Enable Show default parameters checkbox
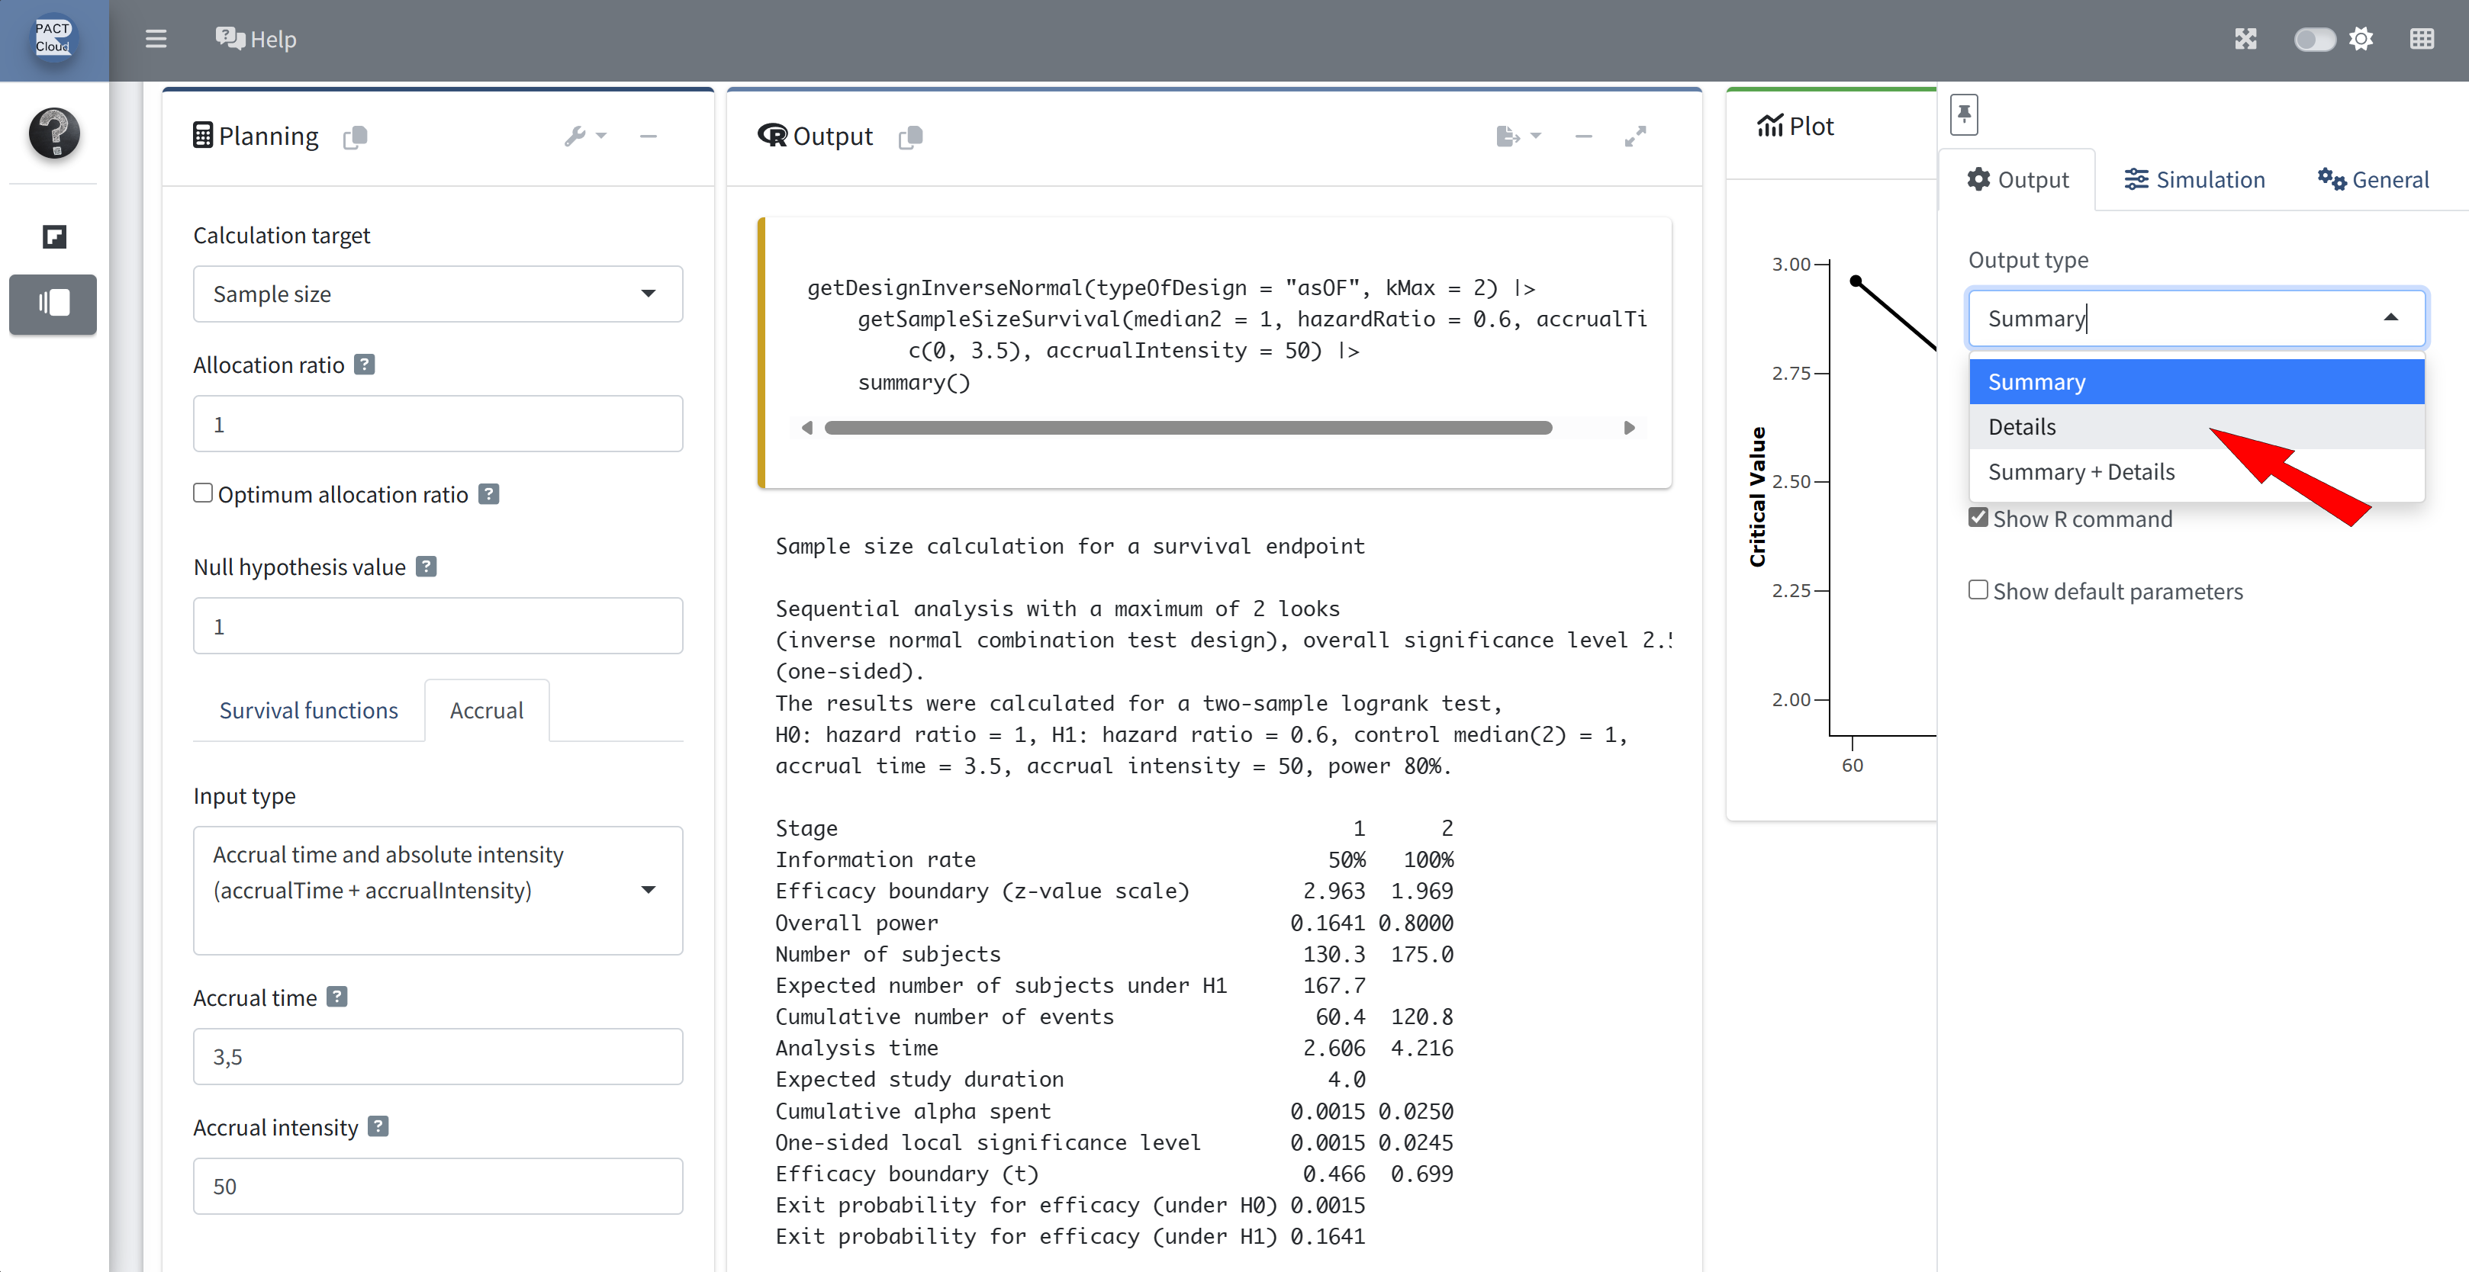The image size is (2469, 1272). coord(1978,590)
